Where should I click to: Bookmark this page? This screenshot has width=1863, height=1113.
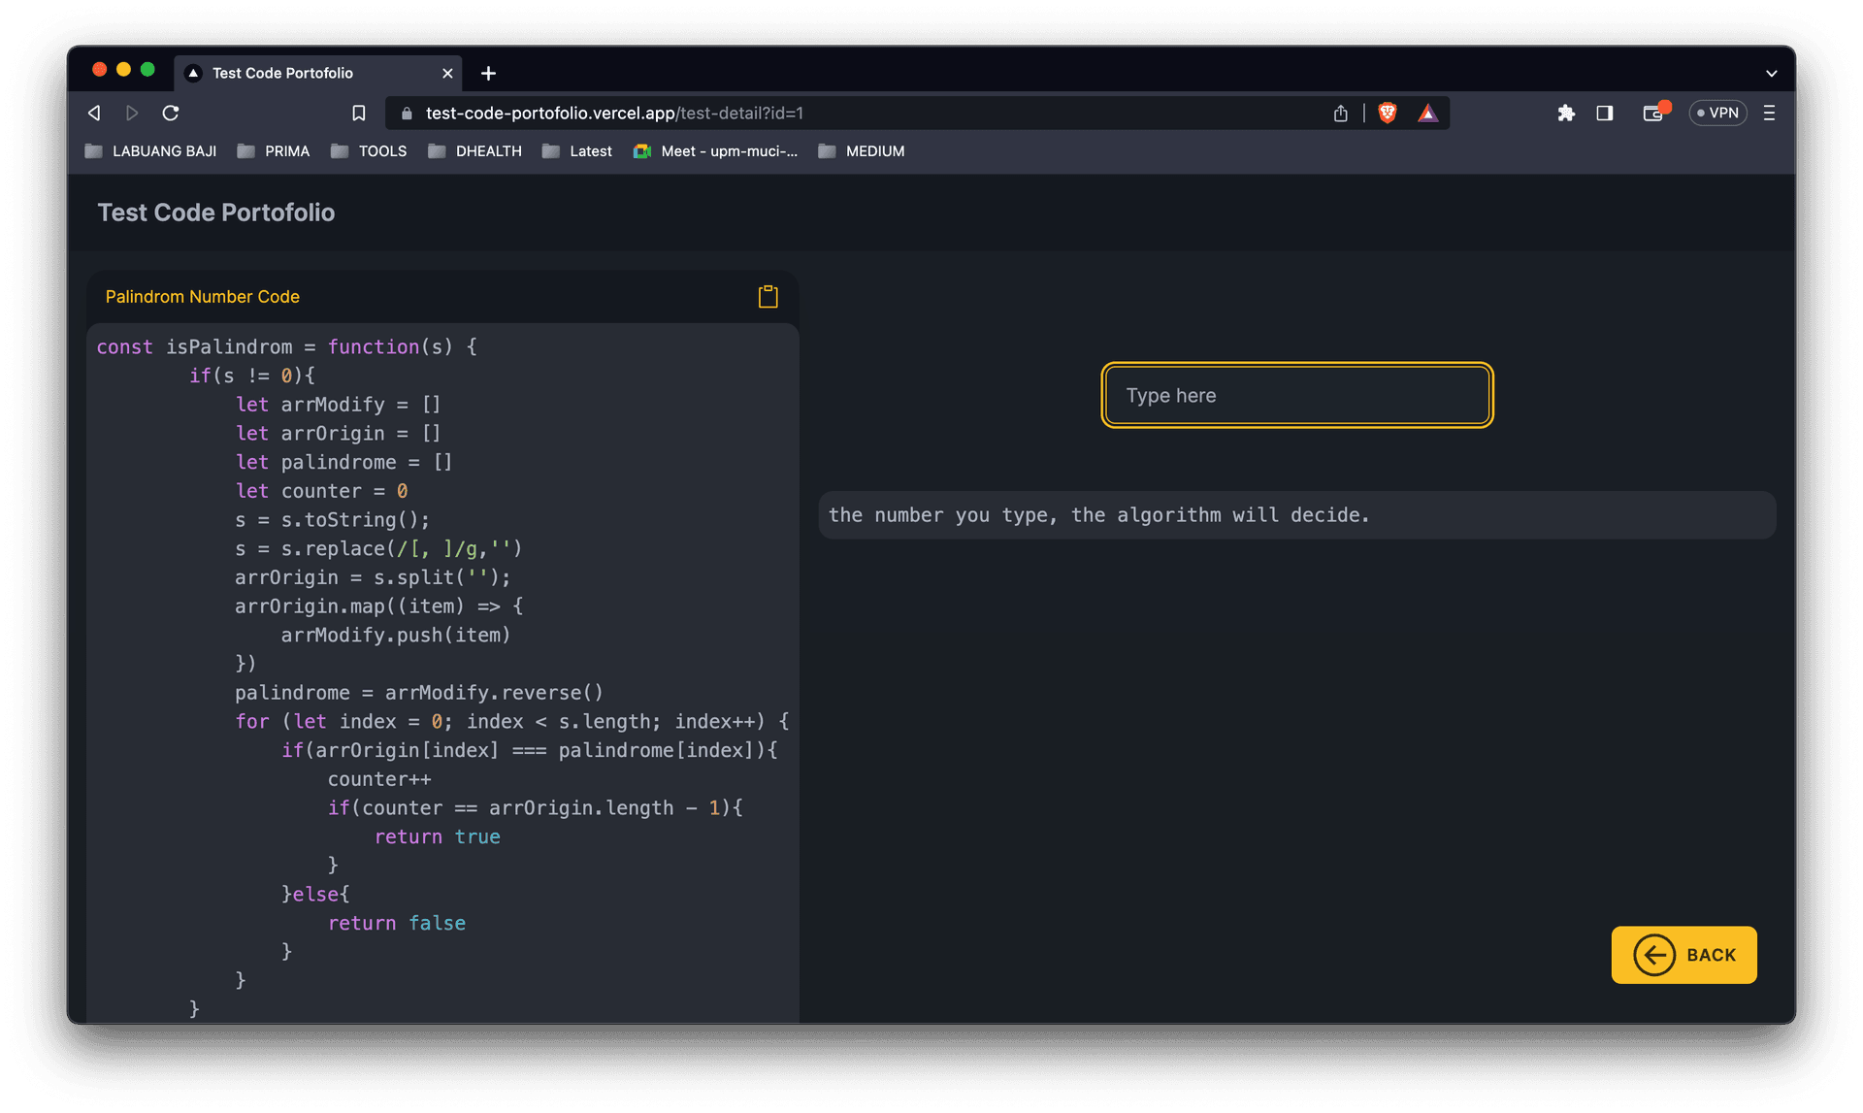point(358,114)
